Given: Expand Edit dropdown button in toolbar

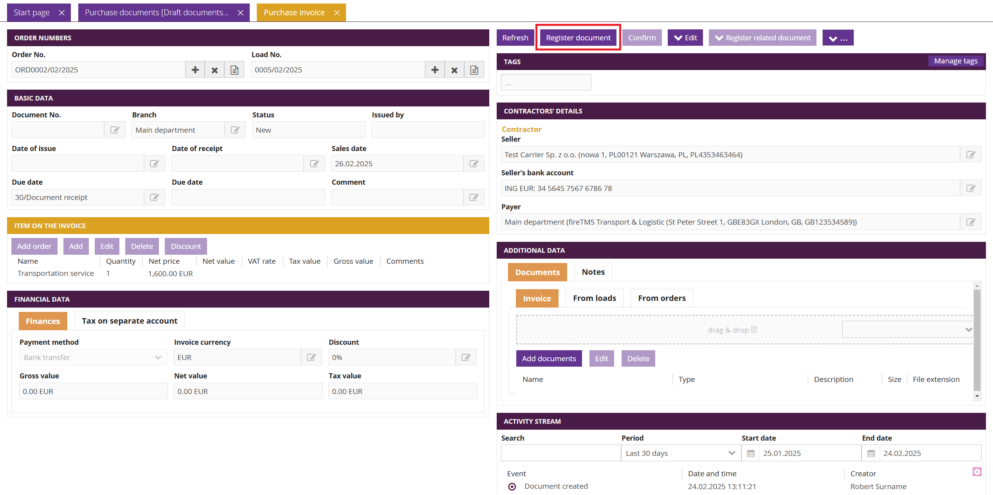Looking at the screenshot, I should click(685, 38).
